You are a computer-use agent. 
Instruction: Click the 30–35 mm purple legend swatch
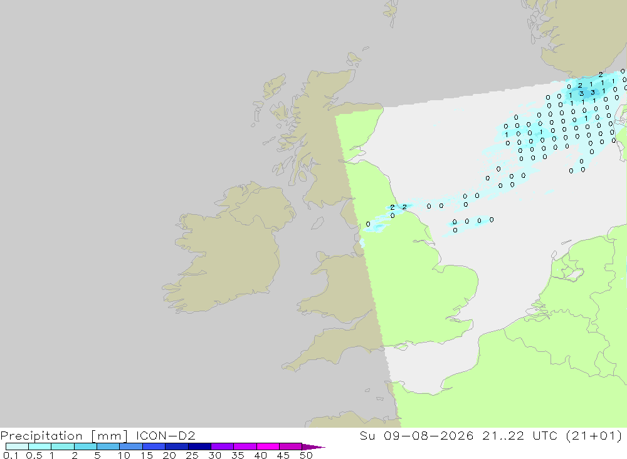[x=223, y=446]
